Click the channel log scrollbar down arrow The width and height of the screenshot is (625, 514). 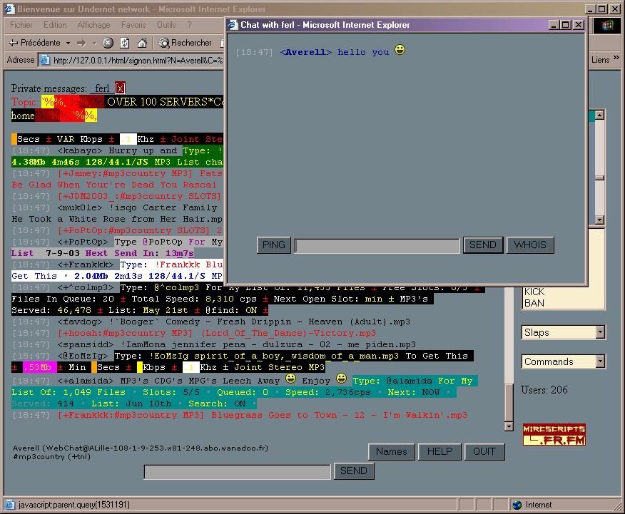coord(509,426)
